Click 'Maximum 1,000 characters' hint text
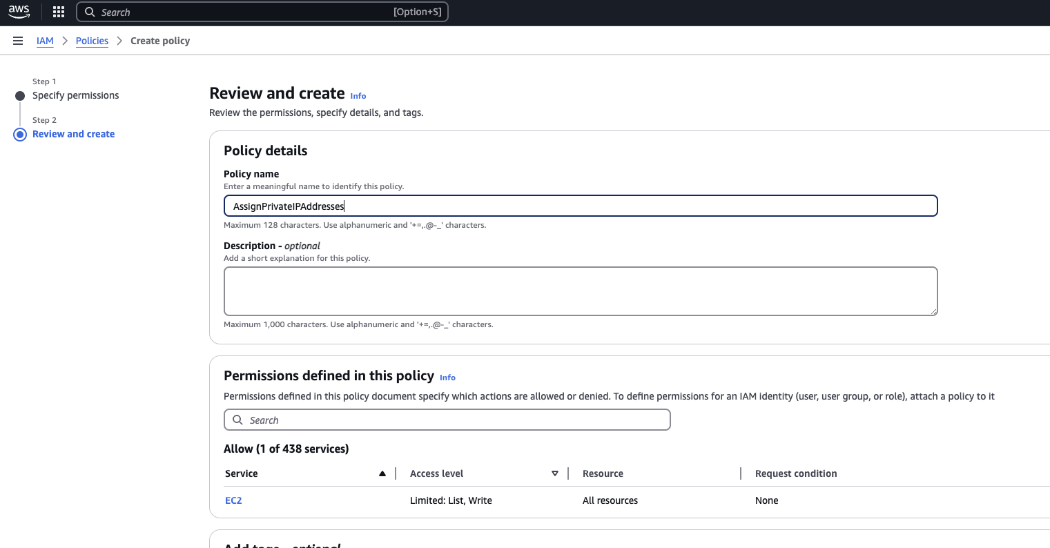Image resolution: width=1050 pixels, height=548 pixels. pyautogui.click(x=358, y=324)
